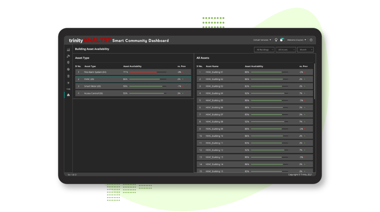The image size is (380, 212).
Task: Click the HVAC_Building 03 row
Action: coord(255,86)
